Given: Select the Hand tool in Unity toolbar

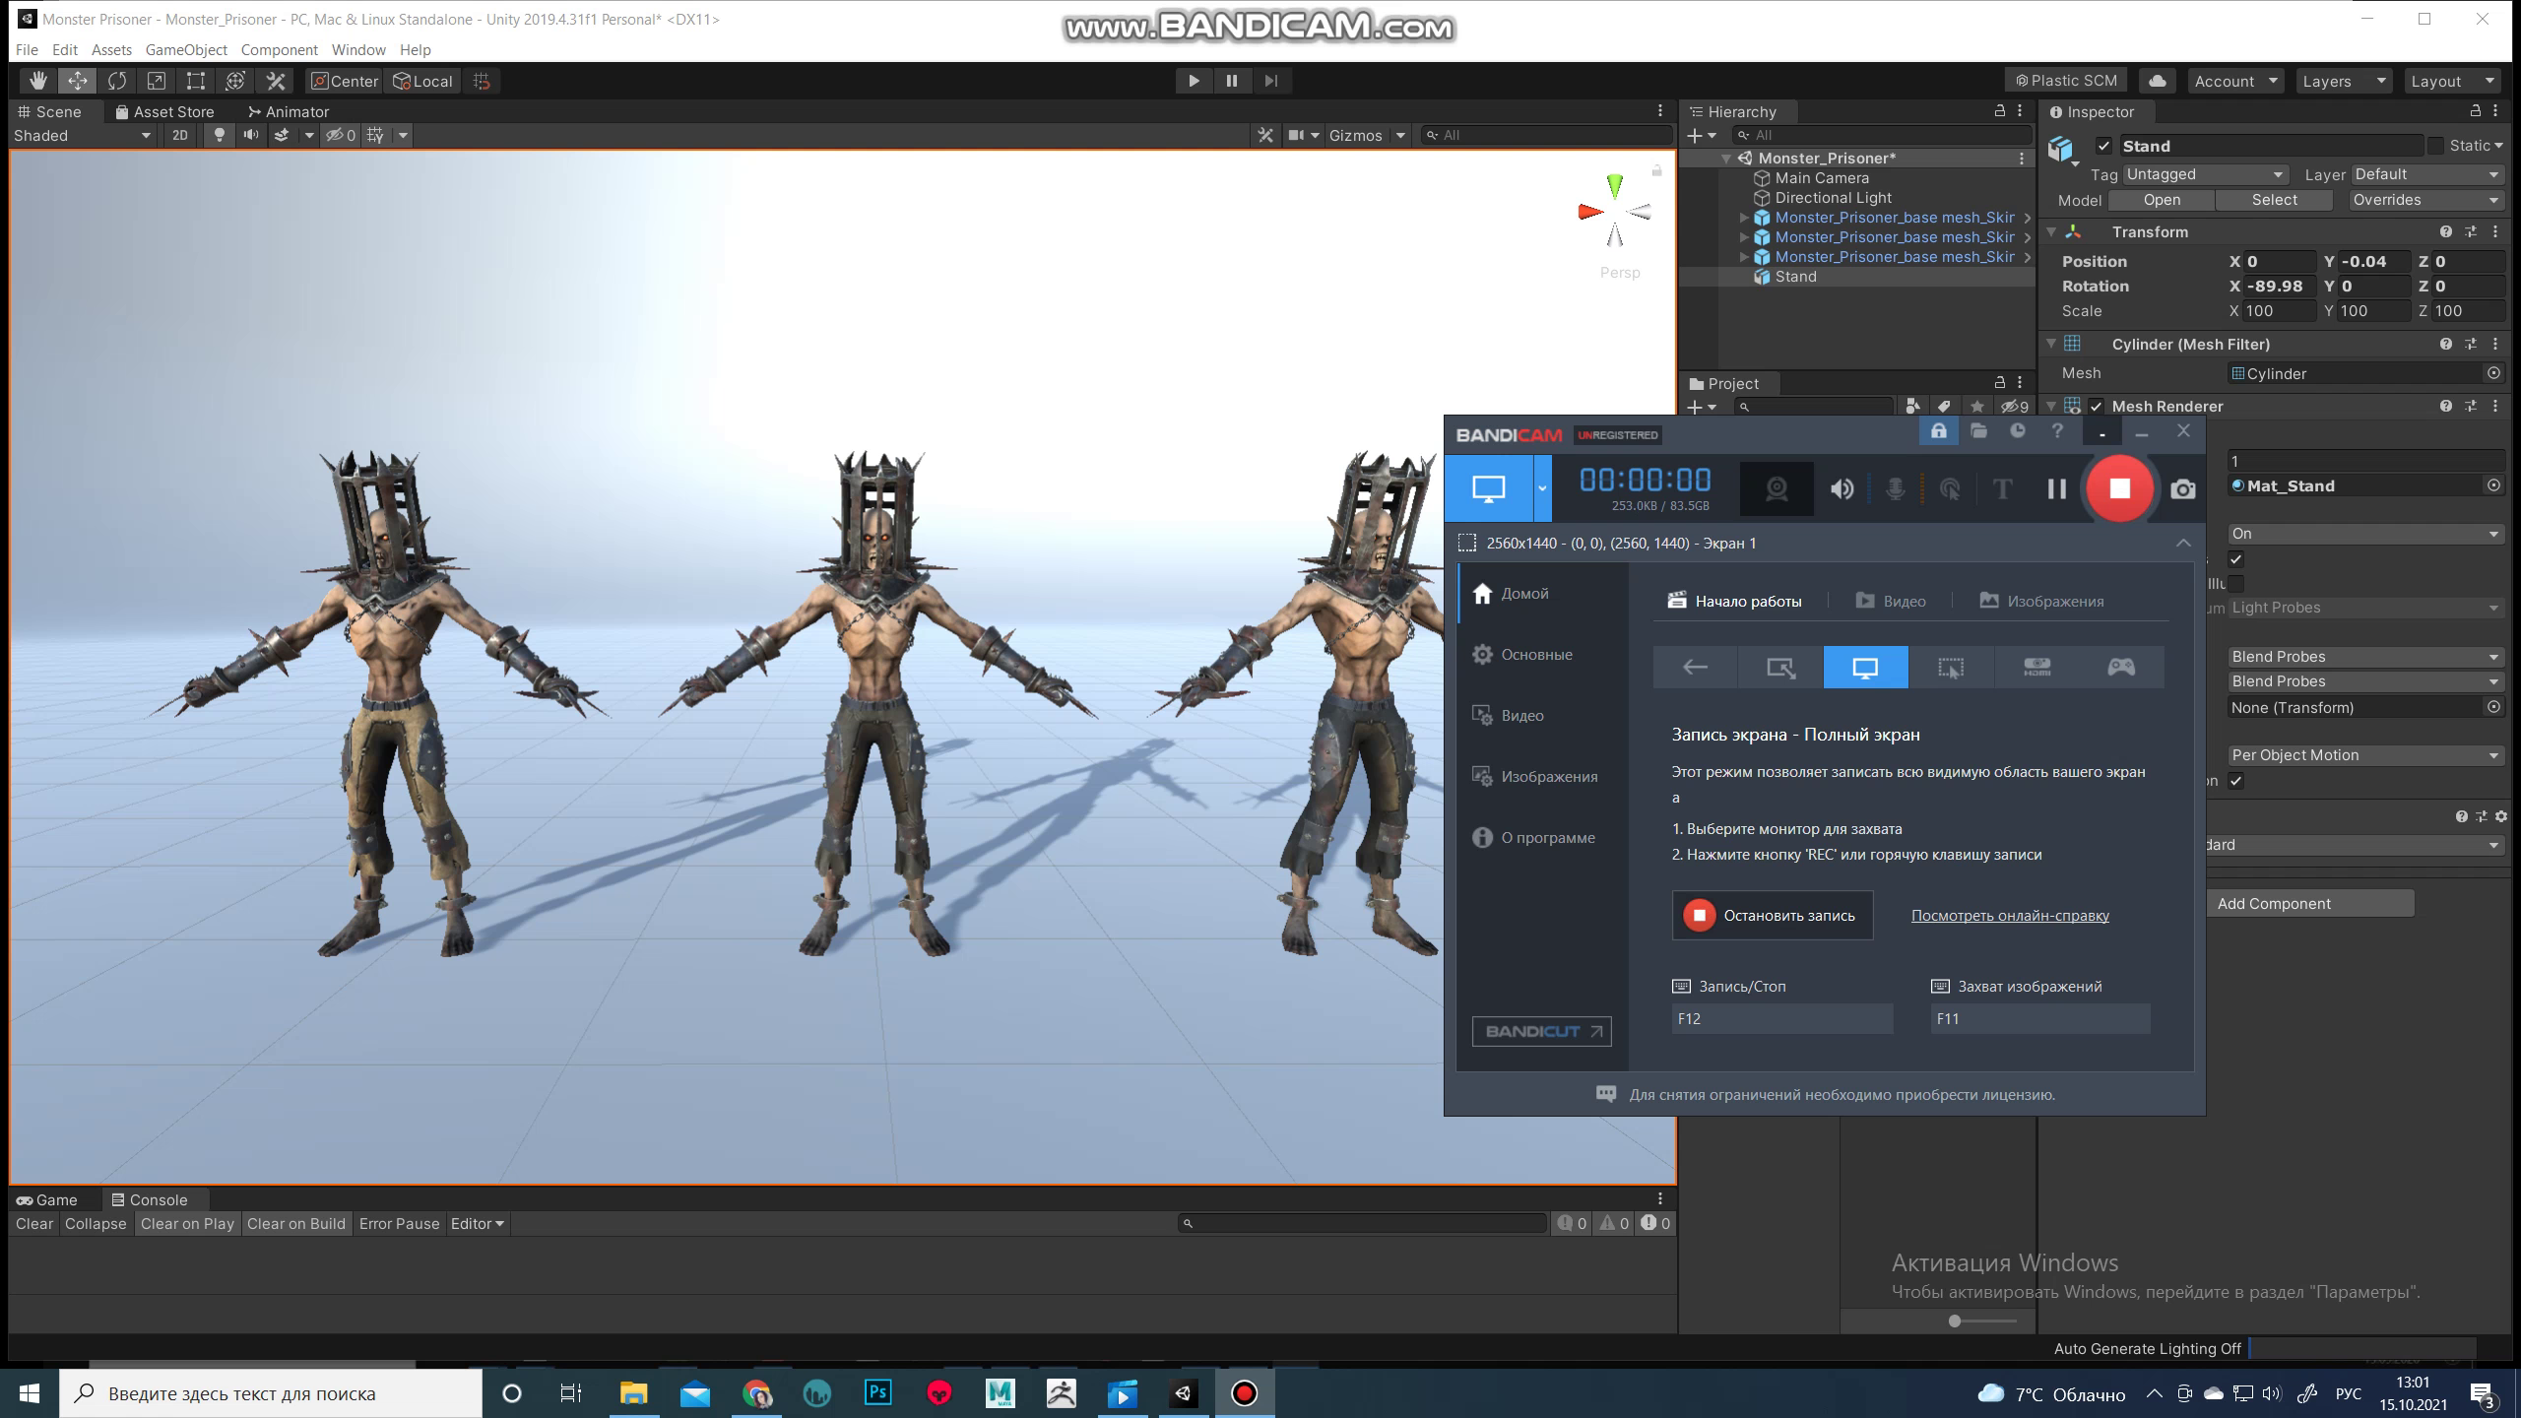Looking at the screenshot, I should click(x=37, y=81).
